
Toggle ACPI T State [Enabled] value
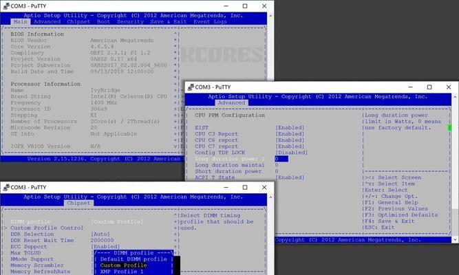[290, 177]
